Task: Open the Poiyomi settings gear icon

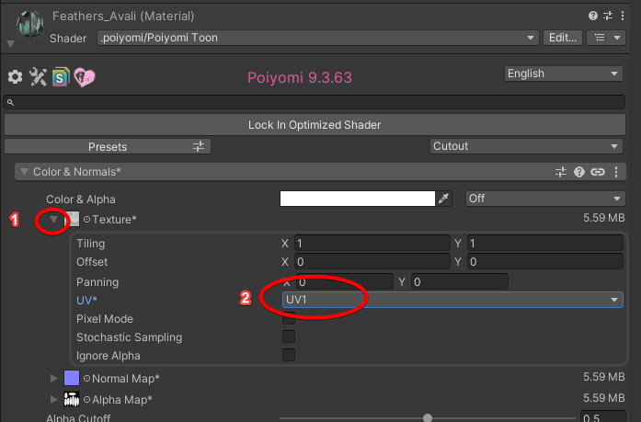Action: pos(15,77)
